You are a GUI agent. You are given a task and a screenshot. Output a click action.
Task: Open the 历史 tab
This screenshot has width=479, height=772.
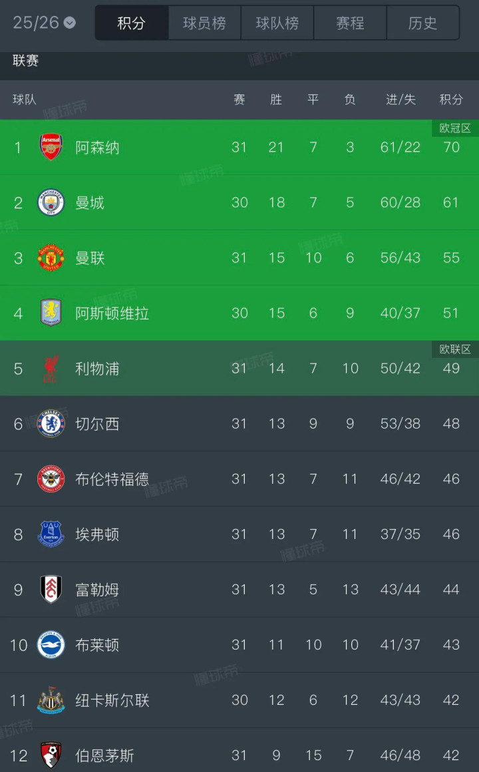point(422,23)
